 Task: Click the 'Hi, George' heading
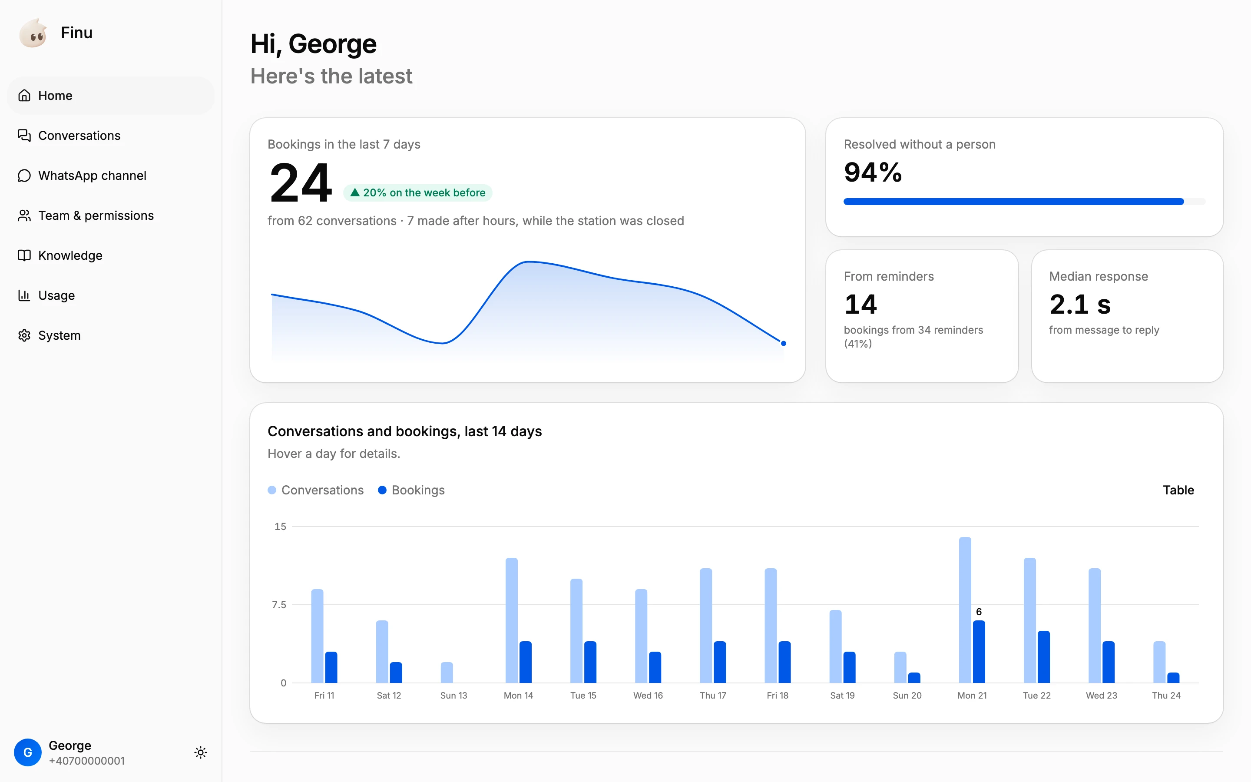coord(313,44)
